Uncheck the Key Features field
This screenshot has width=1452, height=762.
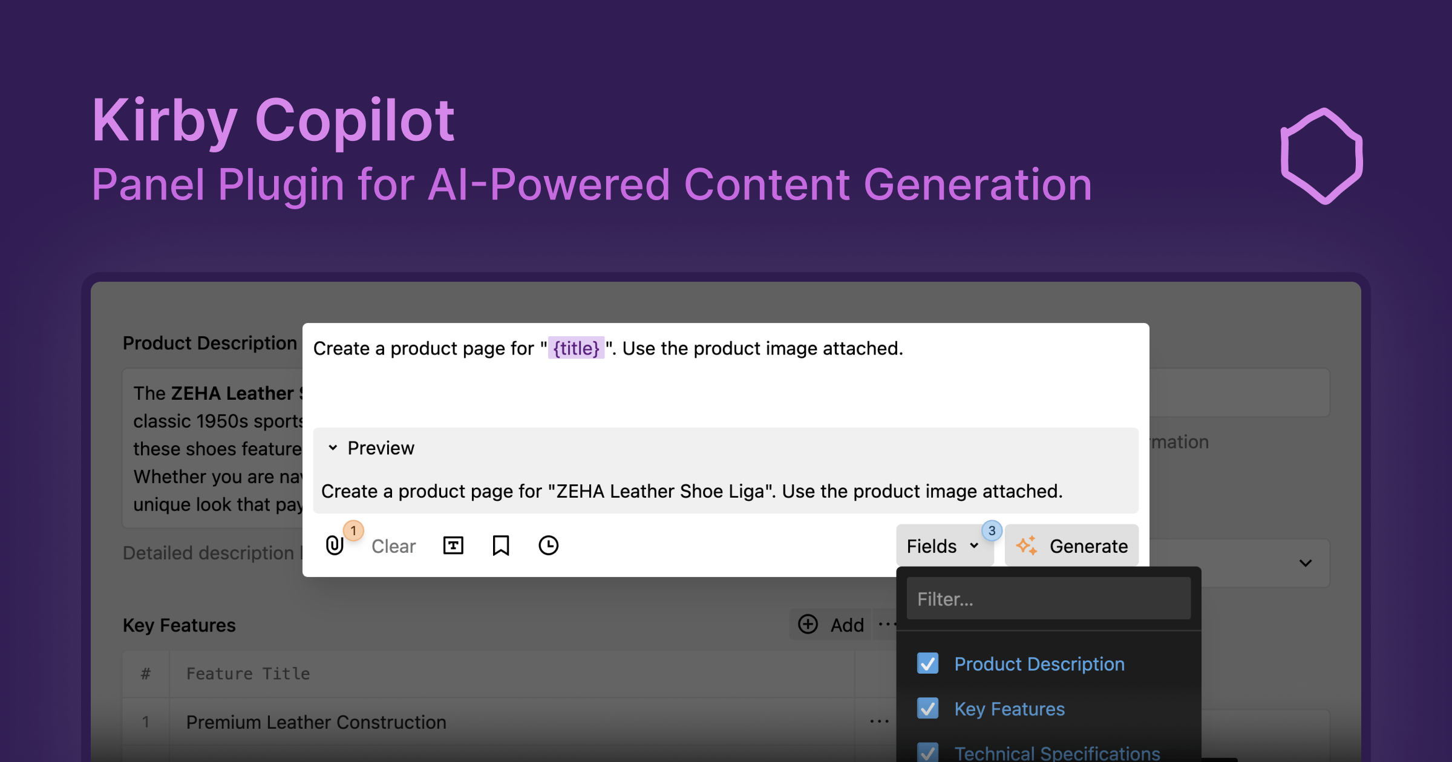(x=927, y=708)
